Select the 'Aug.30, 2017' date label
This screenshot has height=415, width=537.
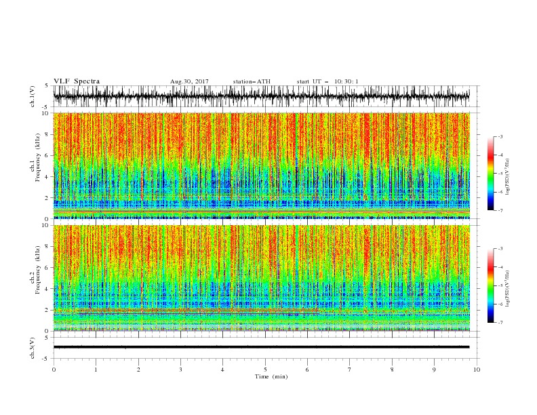189,81
